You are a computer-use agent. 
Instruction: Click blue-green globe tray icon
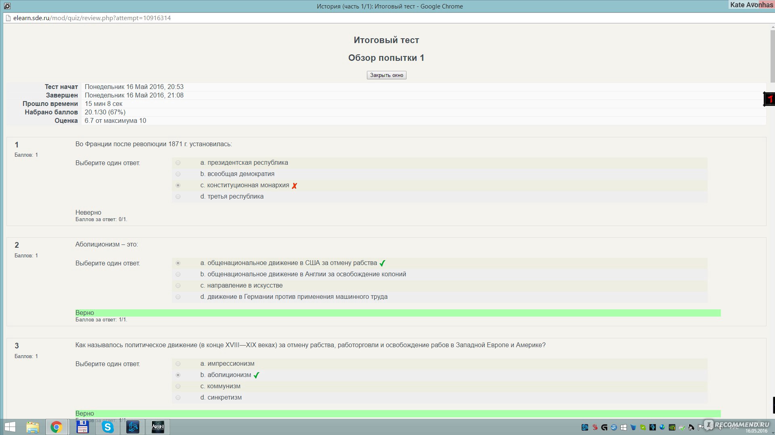(x=662, y=427)
